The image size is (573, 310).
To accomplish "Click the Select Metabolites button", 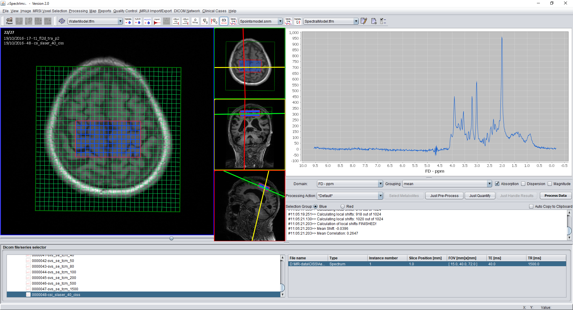I will (404, 196).
